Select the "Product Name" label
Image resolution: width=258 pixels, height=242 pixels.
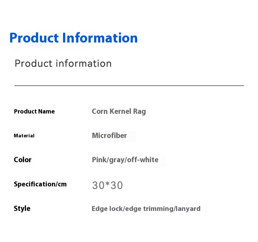click(34, 112)
